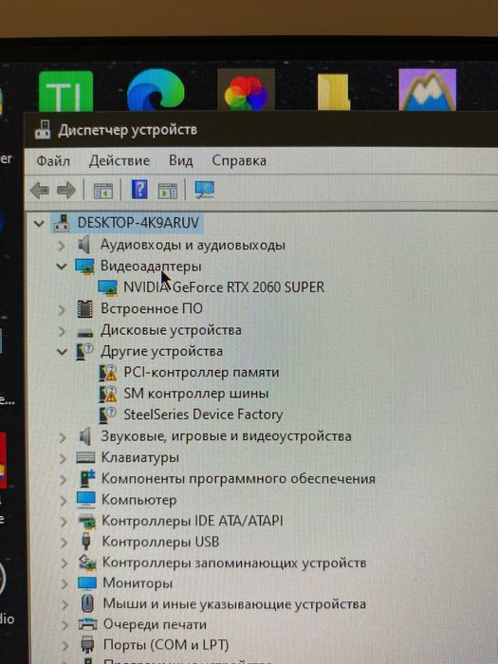This screenshot has width=498, height=664.
Task: Click the Контроллеры USB label
Action: click(160, 542)
